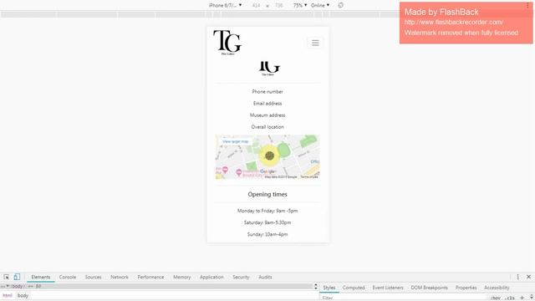Screen dimensions: 535x301
Task: Toggle the device toolbar icon
Action: click(17, 277)
